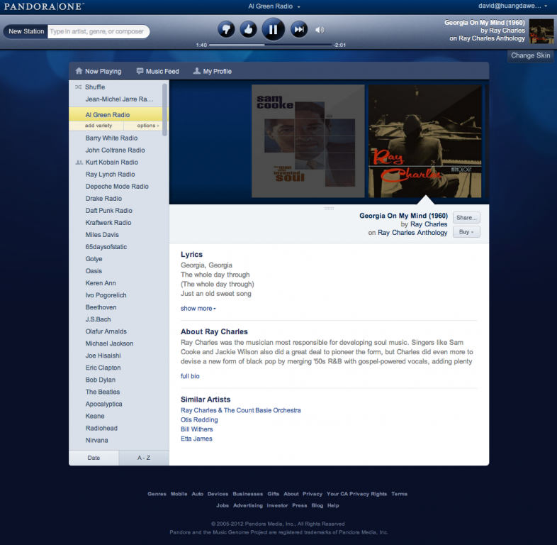Viewport: 557px width, 545px height.
Task: Select the Daft Punk Radio station
Action: click(108, 211)
